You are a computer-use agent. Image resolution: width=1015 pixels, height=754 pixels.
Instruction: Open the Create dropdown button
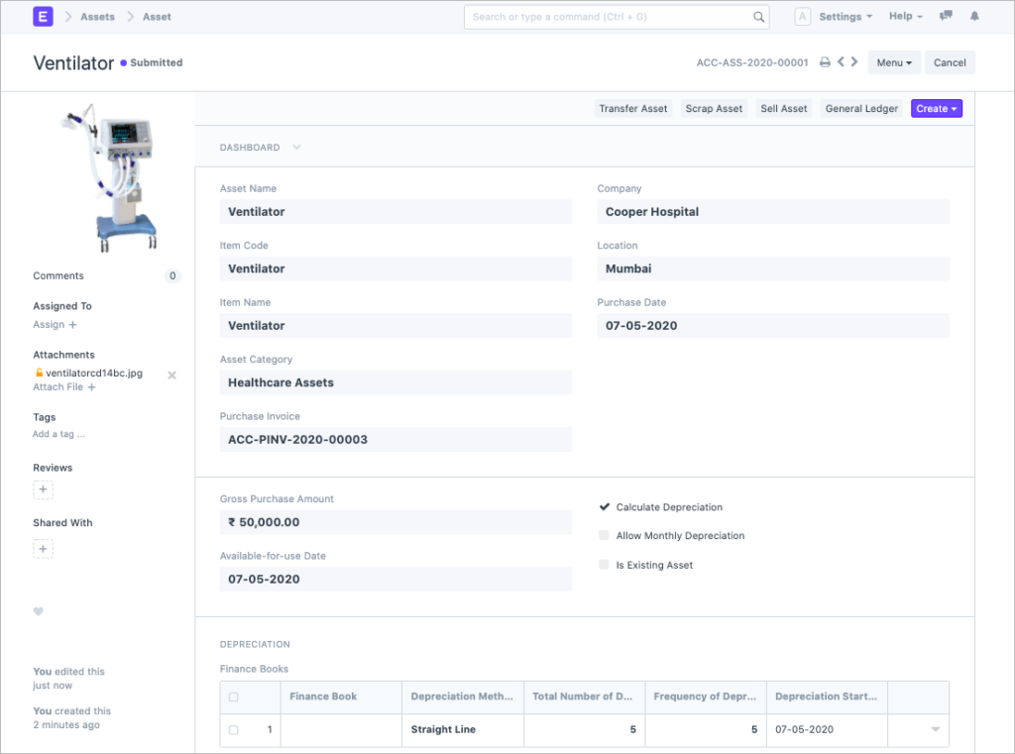click(936, 109)
